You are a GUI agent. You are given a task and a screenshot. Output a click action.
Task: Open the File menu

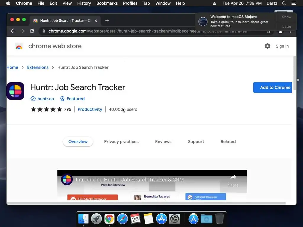41,3
